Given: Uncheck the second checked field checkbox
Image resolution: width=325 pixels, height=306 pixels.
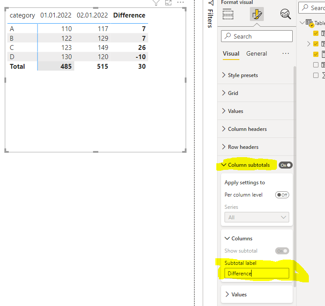Looking at the screenshot, I should tap(316, 44).
